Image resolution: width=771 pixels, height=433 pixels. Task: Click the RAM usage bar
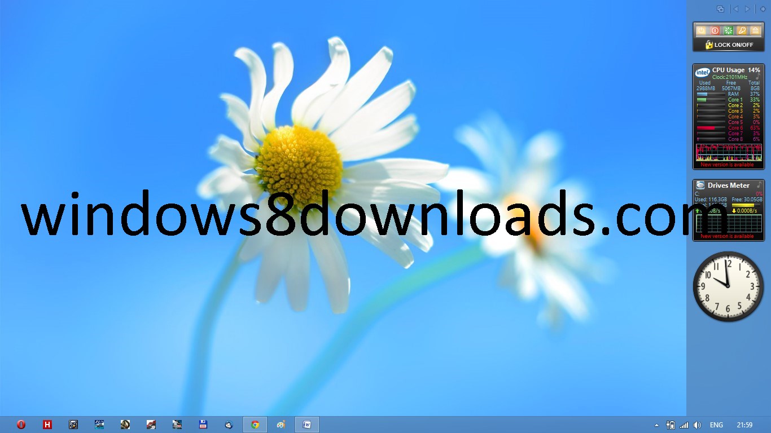coord(711,94)
